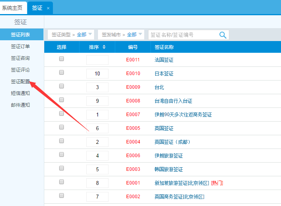
Task: Close the 签证 tab
Action: click(48, 8)
